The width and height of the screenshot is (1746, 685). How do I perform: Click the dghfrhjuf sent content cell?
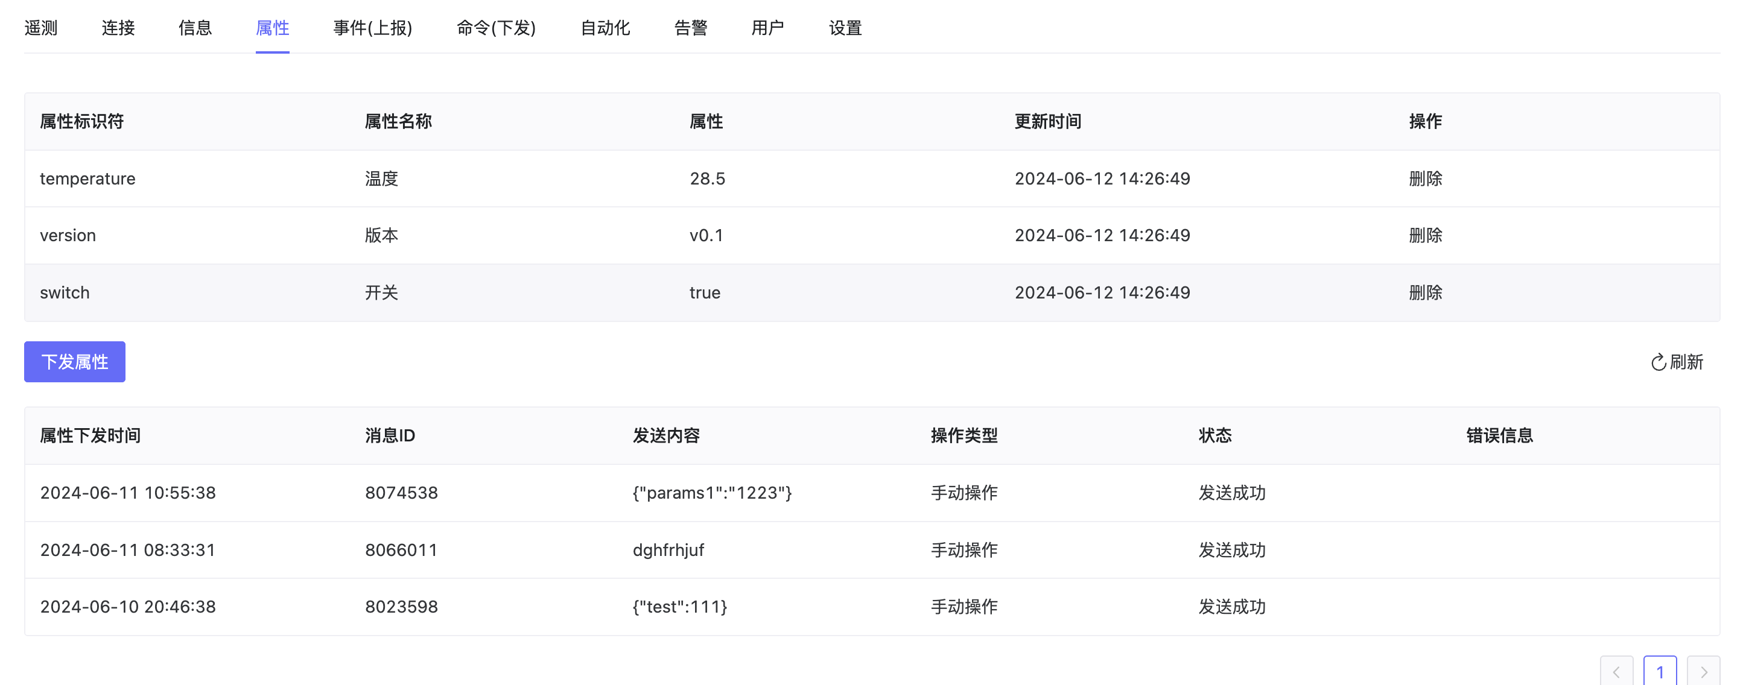(668, 550)
